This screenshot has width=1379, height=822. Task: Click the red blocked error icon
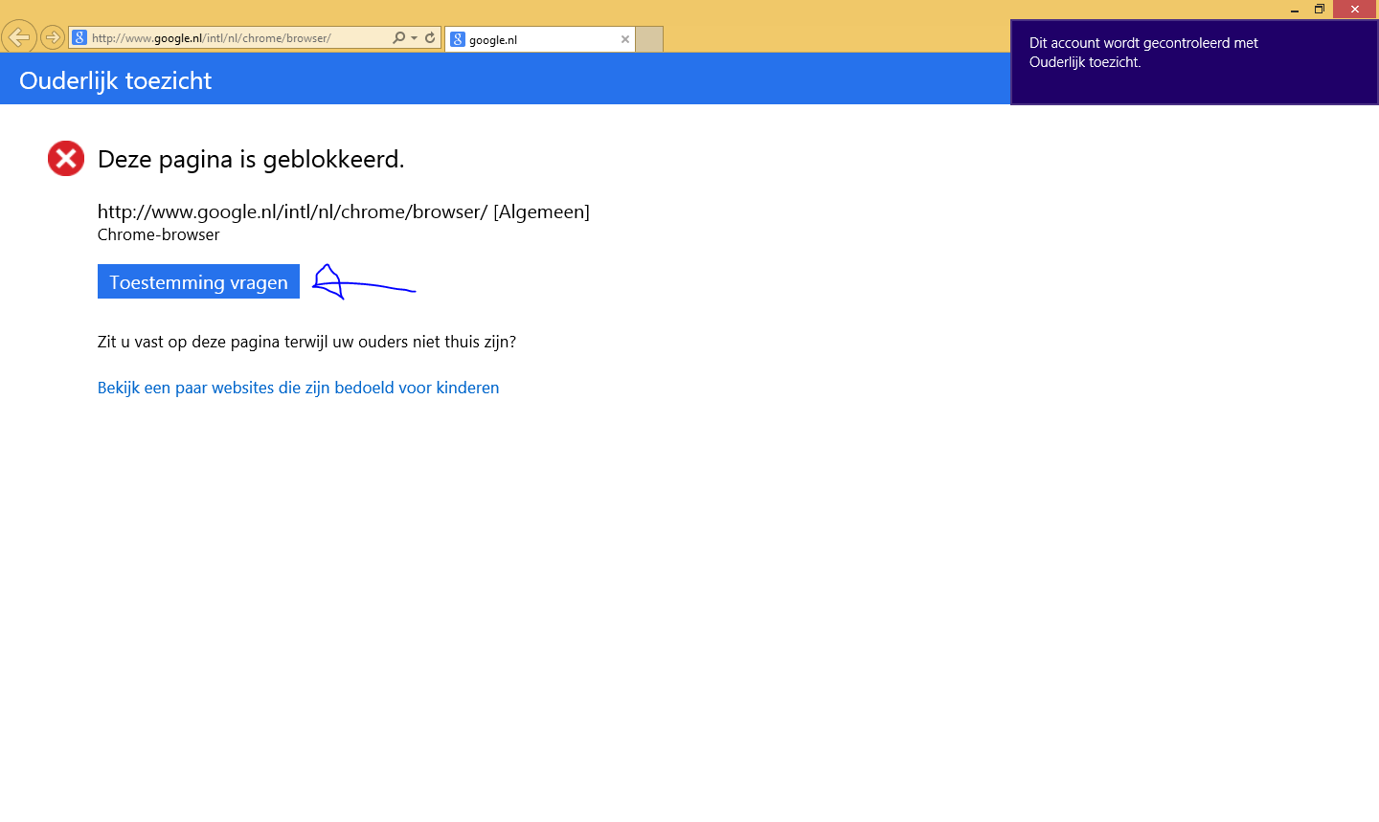[66, 159]
